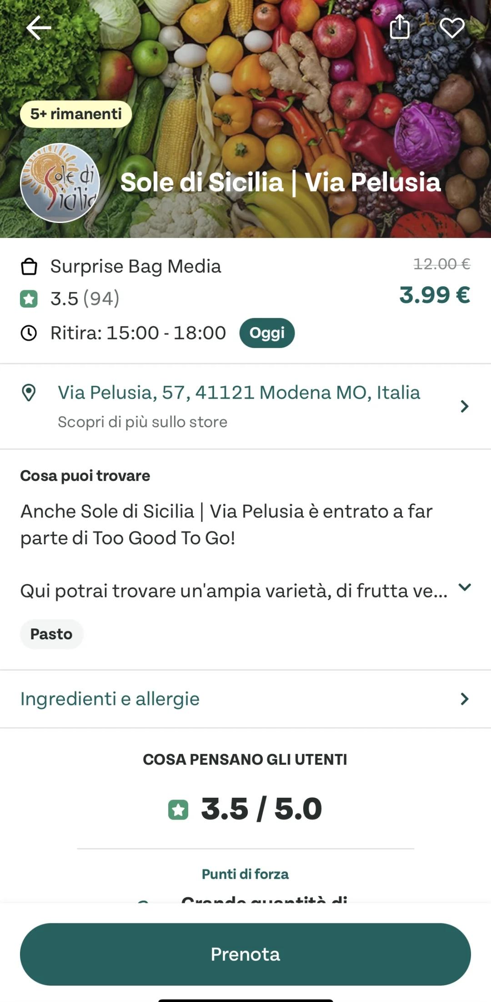Tap the 5+ rimanenti badge
Screen dimensions: 491x1002
pos(76,114)
